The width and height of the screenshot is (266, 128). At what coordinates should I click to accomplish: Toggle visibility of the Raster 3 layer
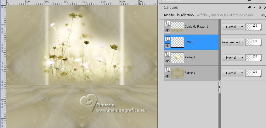(x=167, y=46)
